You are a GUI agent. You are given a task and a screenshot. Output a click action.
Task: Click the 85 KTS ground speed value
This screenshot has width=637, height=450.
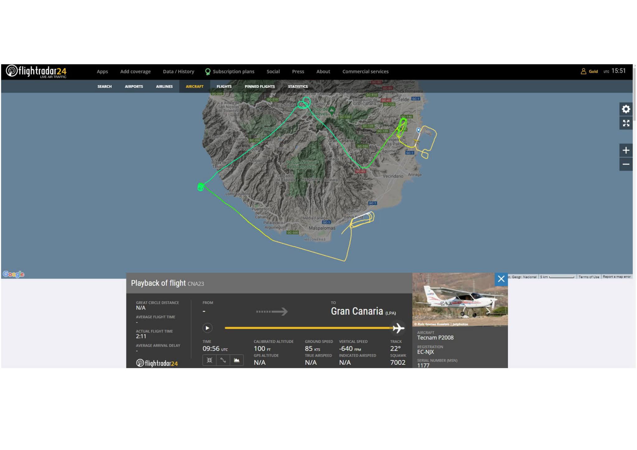click(x=312, y=349)
